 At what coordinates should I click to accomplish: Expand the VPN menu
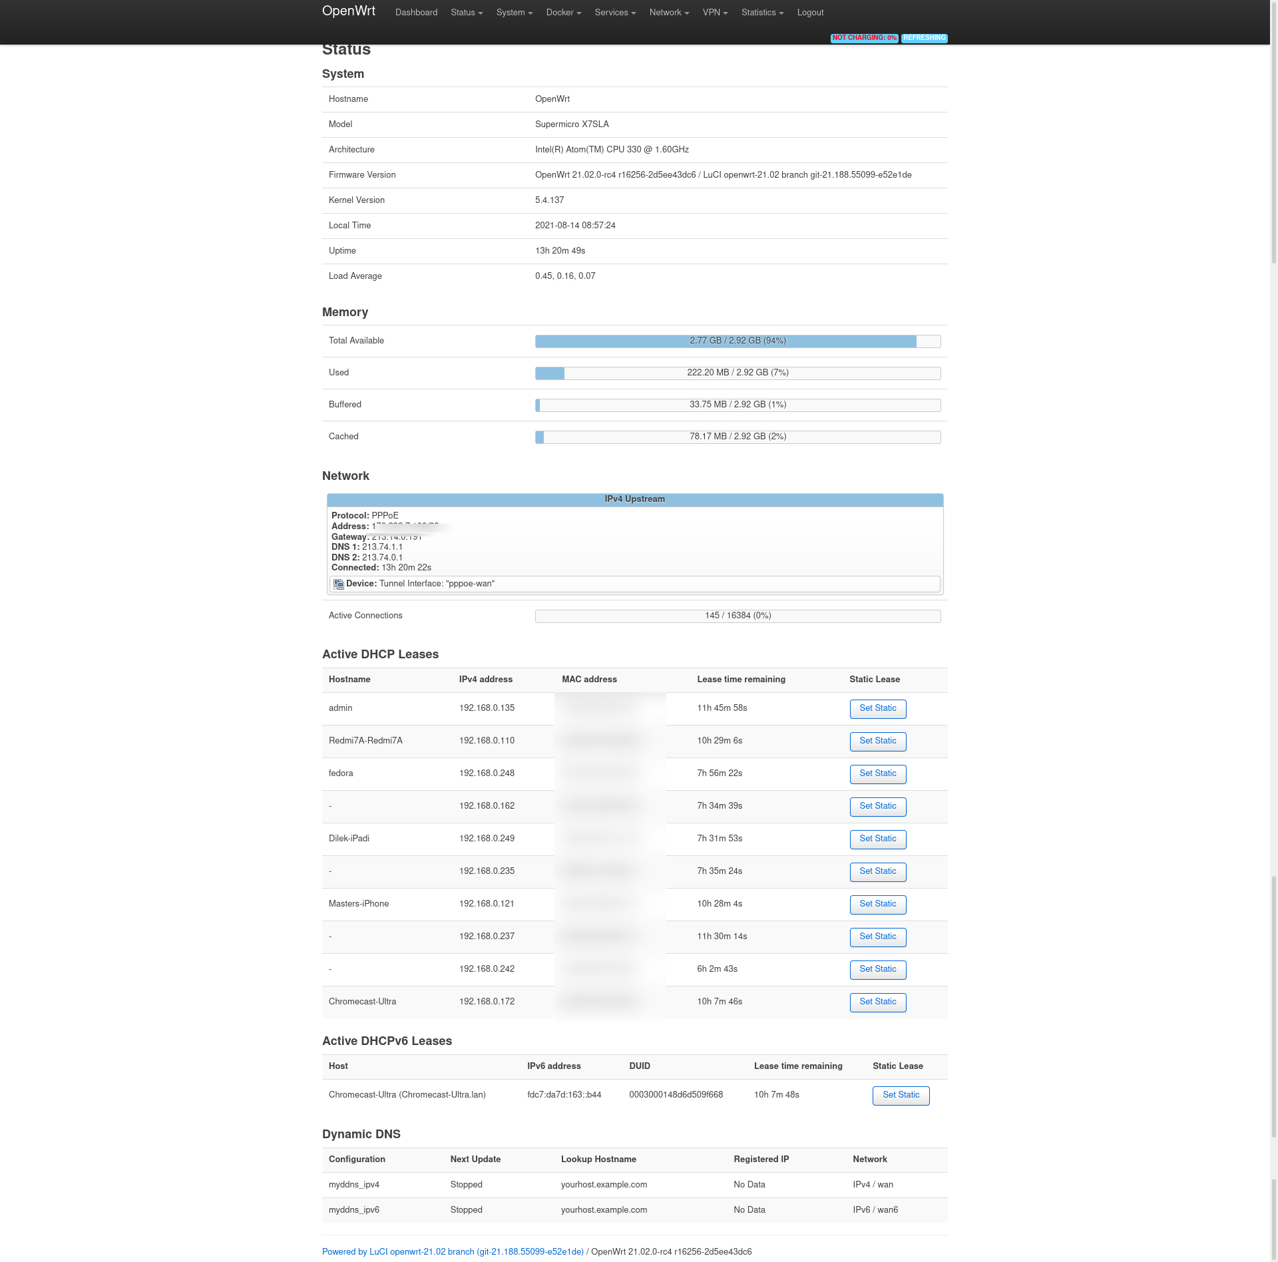tap(715, 13)
